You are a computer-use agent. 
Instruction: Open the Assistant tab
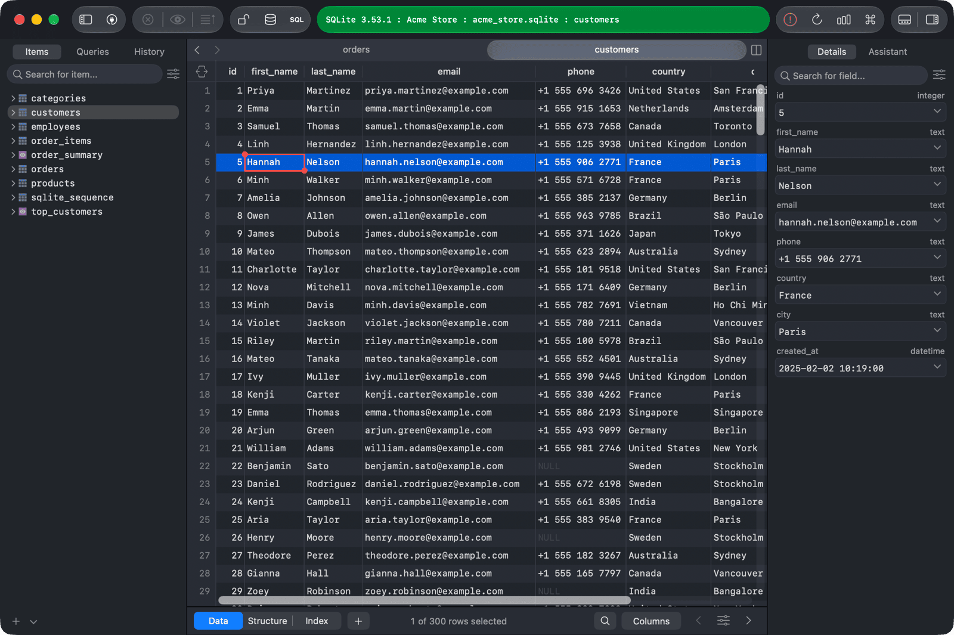click(887, 52)
